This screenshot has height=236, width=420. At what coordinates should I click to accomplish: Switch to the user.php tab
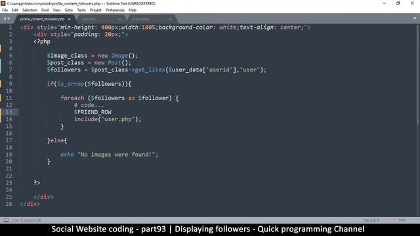pyautogui.click(x=89, y=19)
